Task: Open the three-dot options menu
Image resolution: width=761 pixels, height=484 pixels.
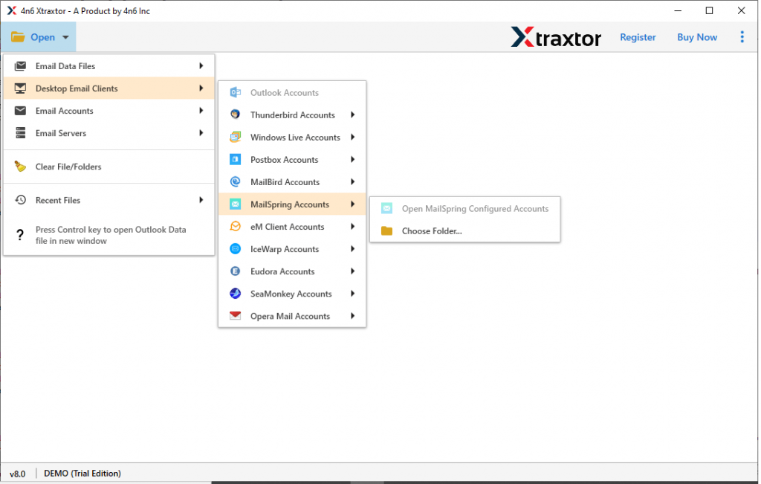Action: 742,36
